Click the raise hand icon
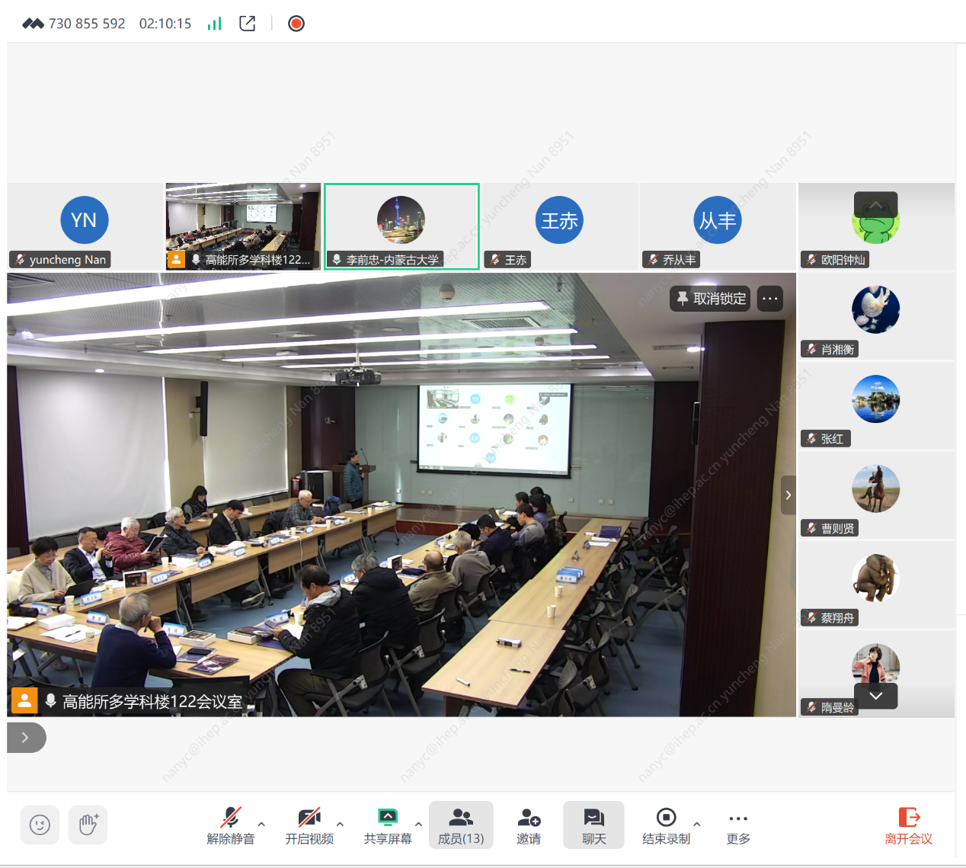Viewport: 966px width, 868px height. [88, 825]
